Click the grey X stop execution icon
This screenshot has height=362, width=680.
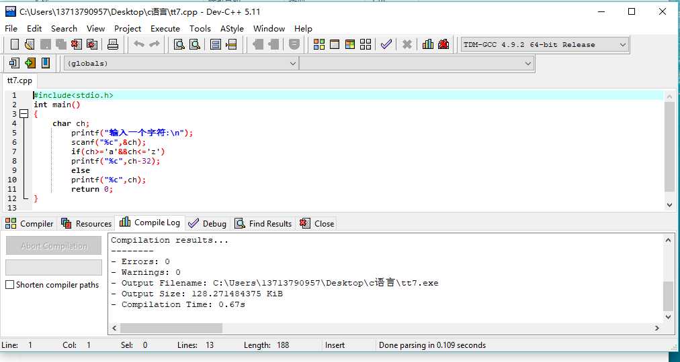(x=407, y=44)
